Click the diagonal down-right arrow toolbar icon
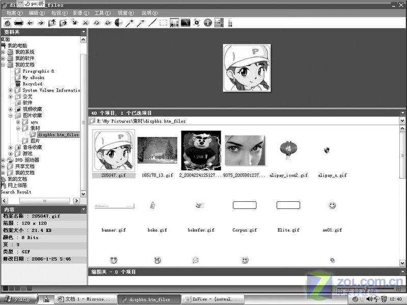Screen dimensions: 407x305 point(74,23)
